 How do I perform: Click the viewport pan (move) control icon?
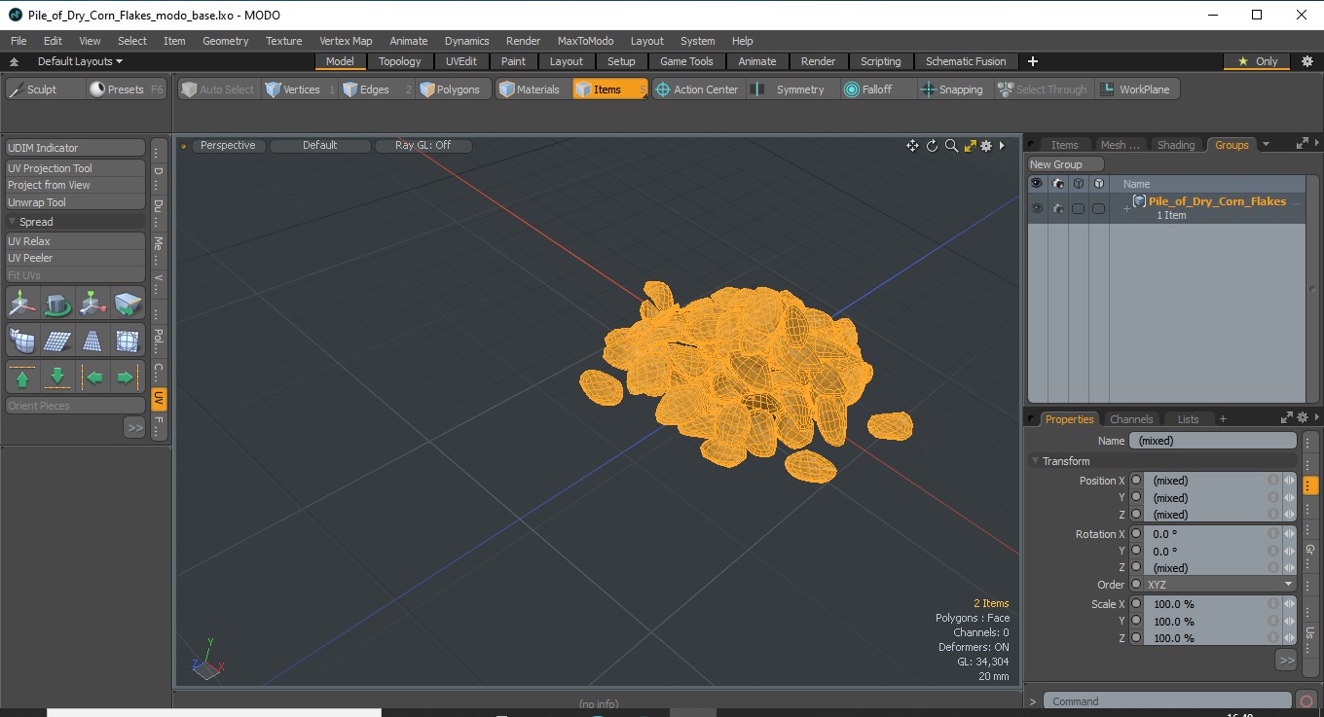(x=912, y=146)
